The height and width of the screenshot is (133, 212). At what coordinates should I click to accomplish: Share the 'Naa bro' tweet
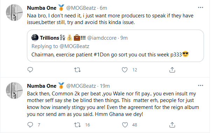172,70
